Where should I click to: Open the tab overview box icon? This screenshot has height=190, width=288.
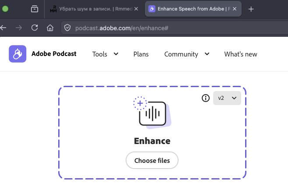click(35, 9)
